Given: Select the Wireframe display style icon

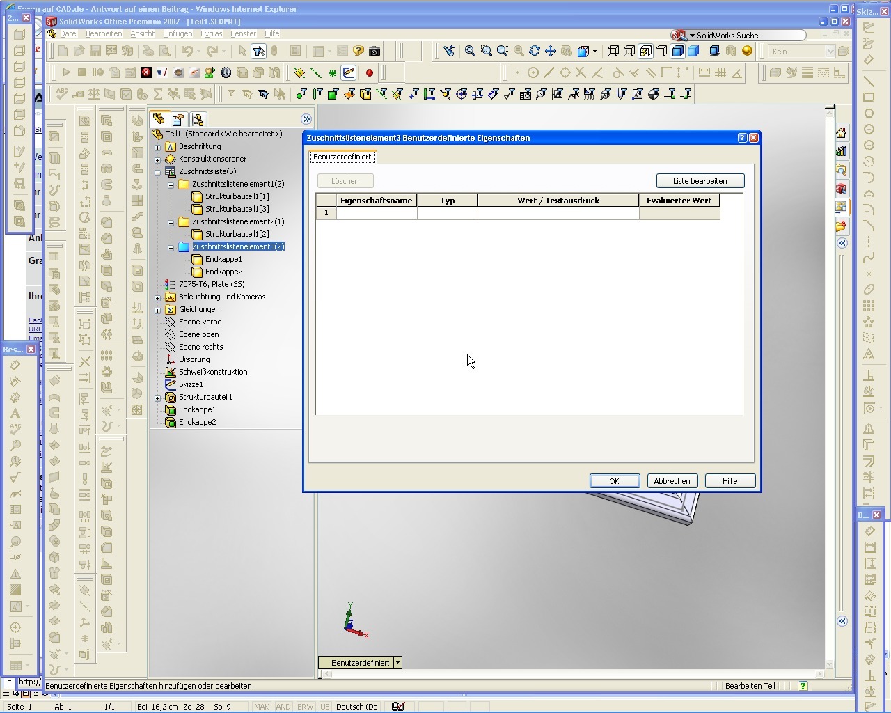Looking at the screenshot, I should [x=613, y=51].
